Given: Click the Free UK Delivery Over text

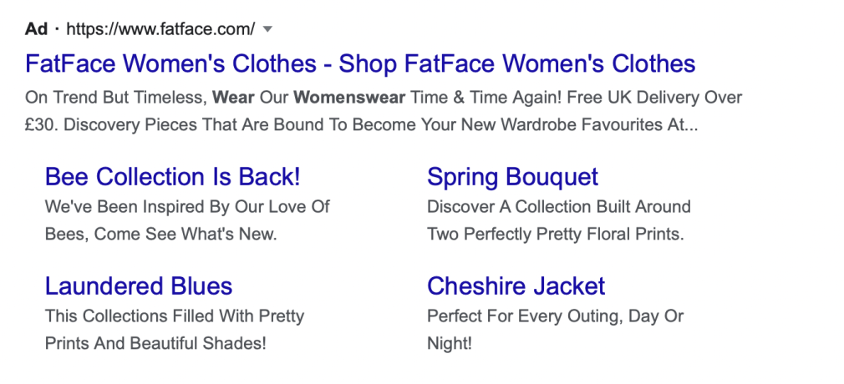Looking at the screenshot, I should coord(654,98).
